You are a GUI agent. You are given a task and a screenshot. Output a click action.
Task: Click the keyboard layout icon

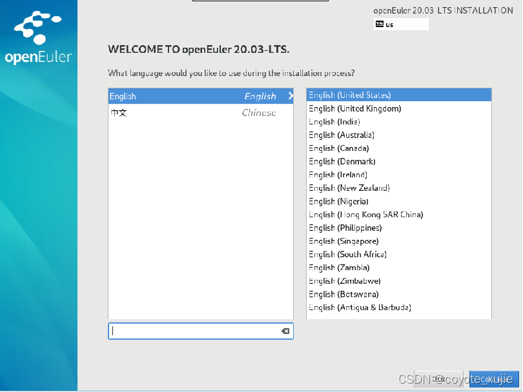click(x=379, y=24)
